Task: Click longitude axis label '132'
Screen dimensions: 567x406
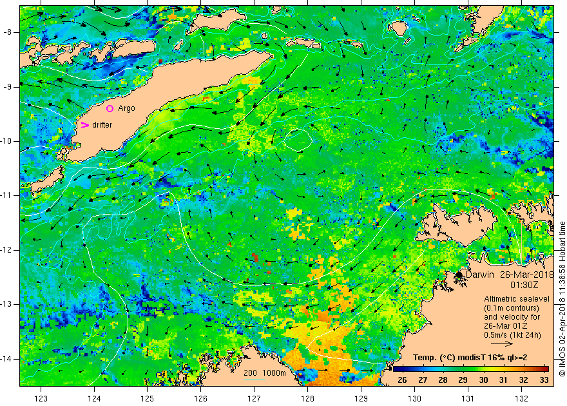Action: pyautogui.click(x=521, y=398)
